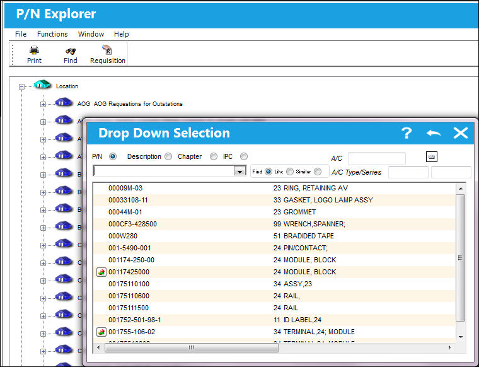Select part number 00009M-03

[125, 188]
